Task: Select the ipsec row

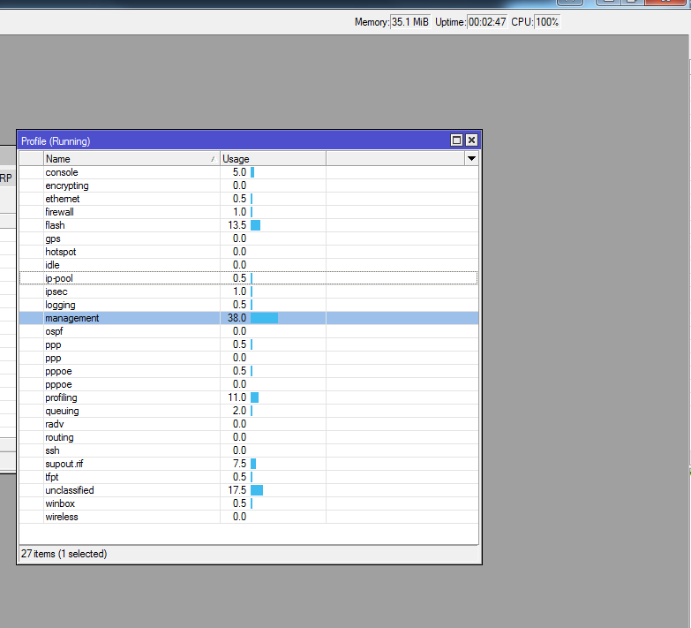Action: (x=249, y=291)
